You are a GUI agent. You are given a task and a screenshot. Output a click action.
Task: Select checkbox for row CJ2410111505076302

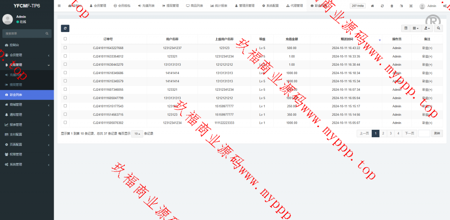(65, 123)
